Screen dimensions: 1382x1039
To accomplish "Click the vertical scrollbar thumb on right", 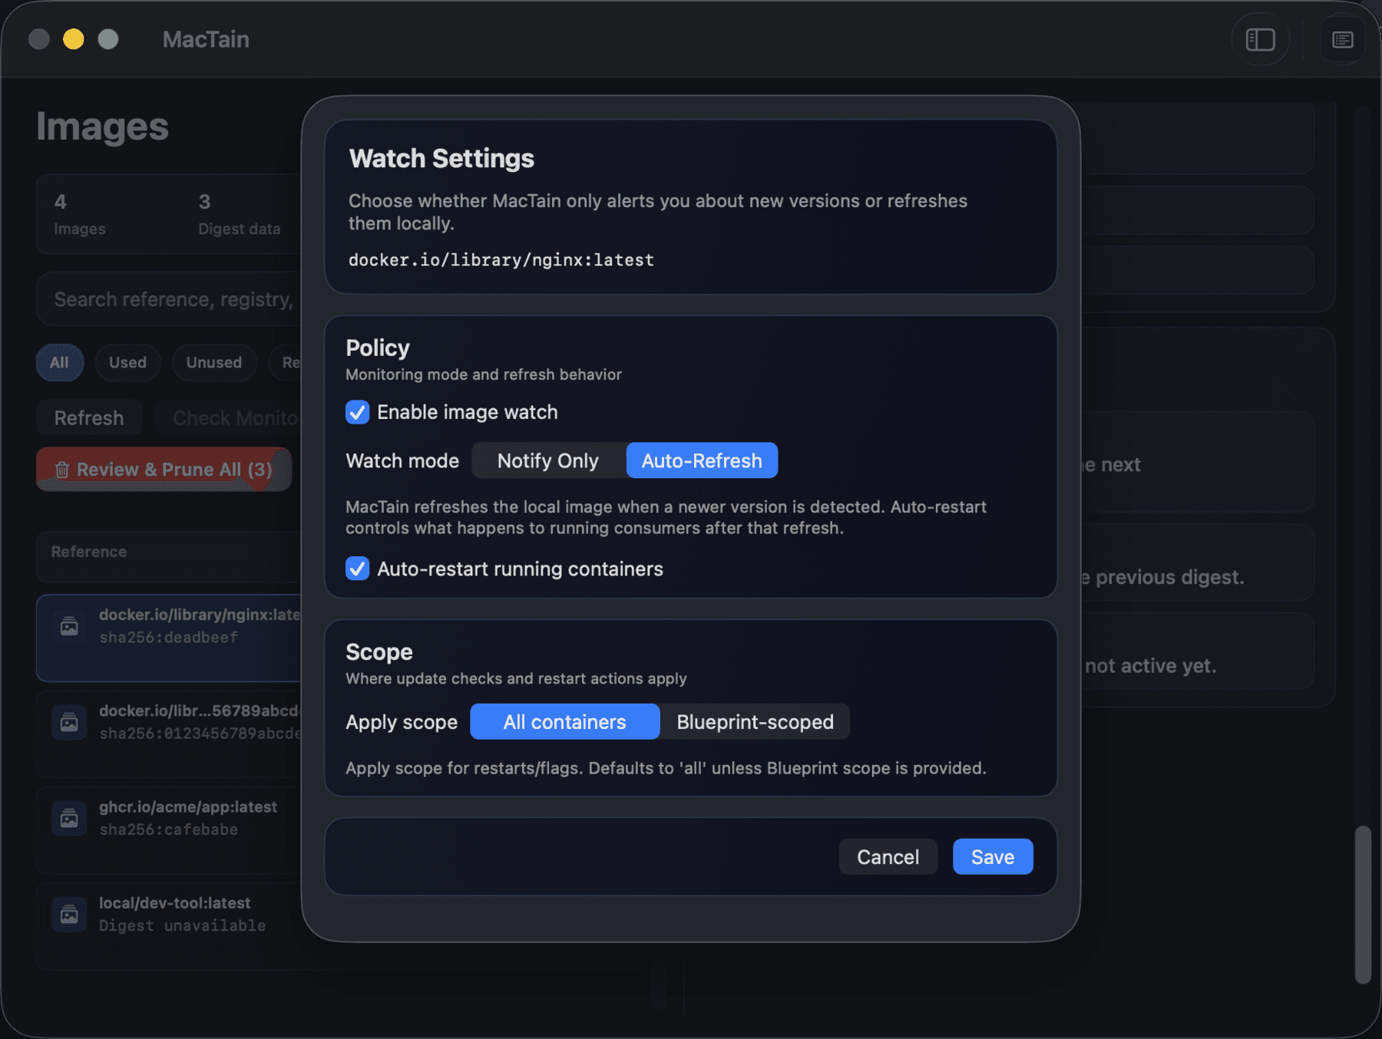I will [1363, 905].
